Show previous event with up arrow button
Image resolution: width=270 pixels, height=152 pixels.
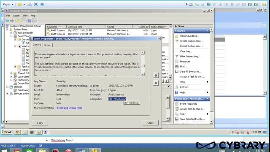(156, 75)
